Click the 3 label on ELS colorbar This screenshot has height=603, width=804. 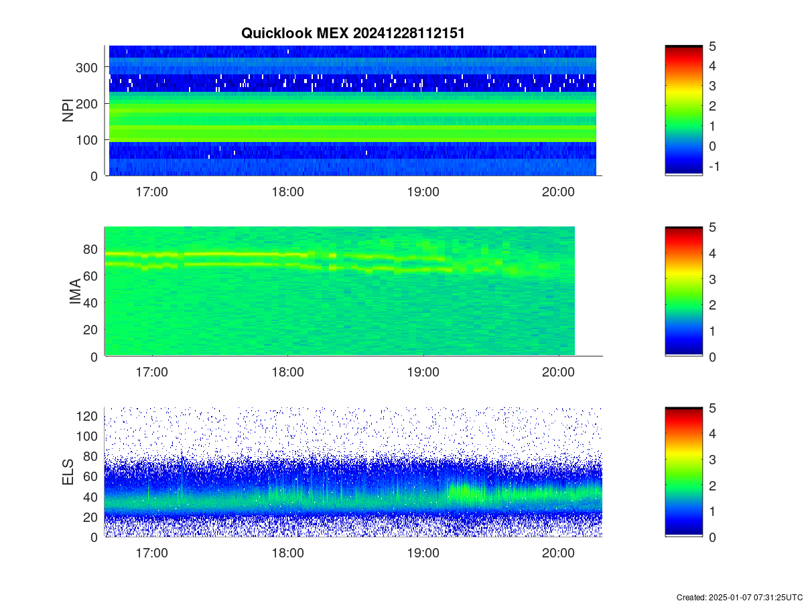(x=713, y=460)
